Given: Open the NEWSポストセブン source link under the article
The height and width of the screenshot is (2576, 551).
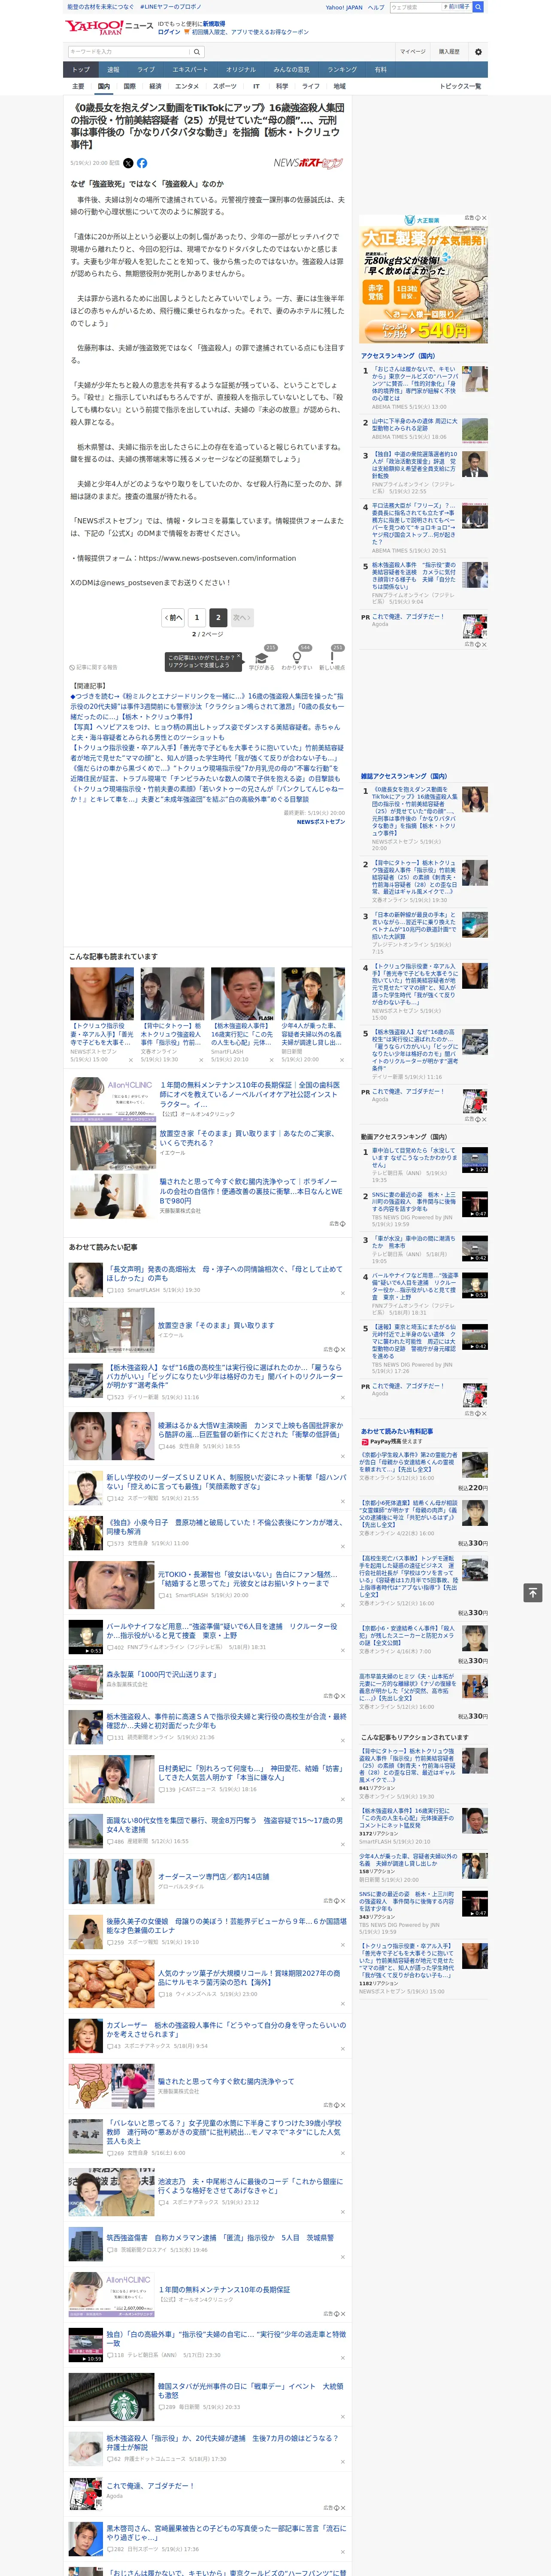Looking at the screenshot, I should 320,822.
